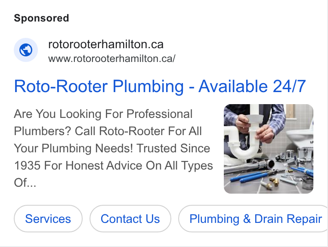Click the 'Call Roto-Rooter For All' description line
Screen dimensions: 328x247
(138, 131)
